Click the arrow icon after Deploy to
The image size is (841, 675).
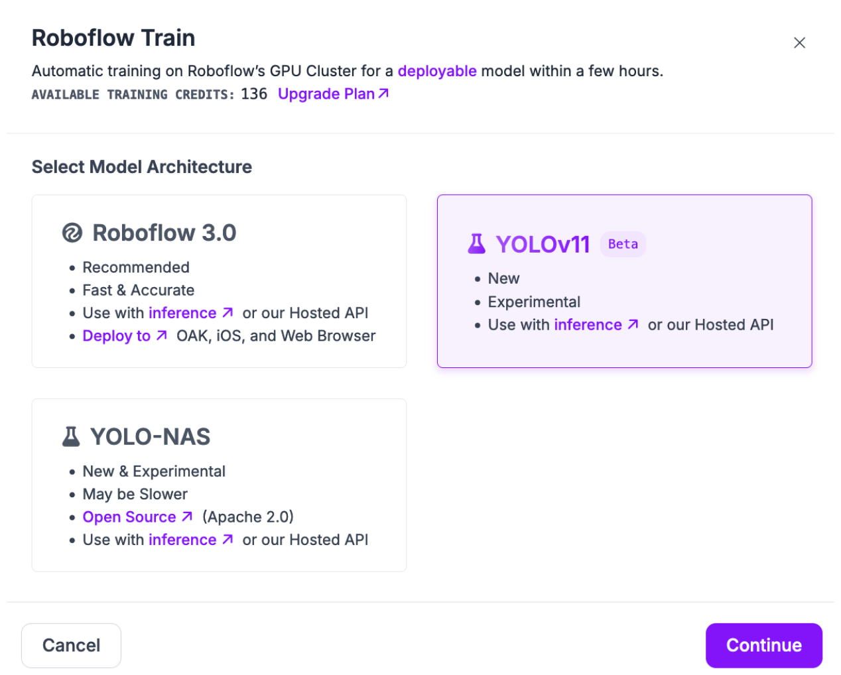pyautogui.click(x=161, y=336)
